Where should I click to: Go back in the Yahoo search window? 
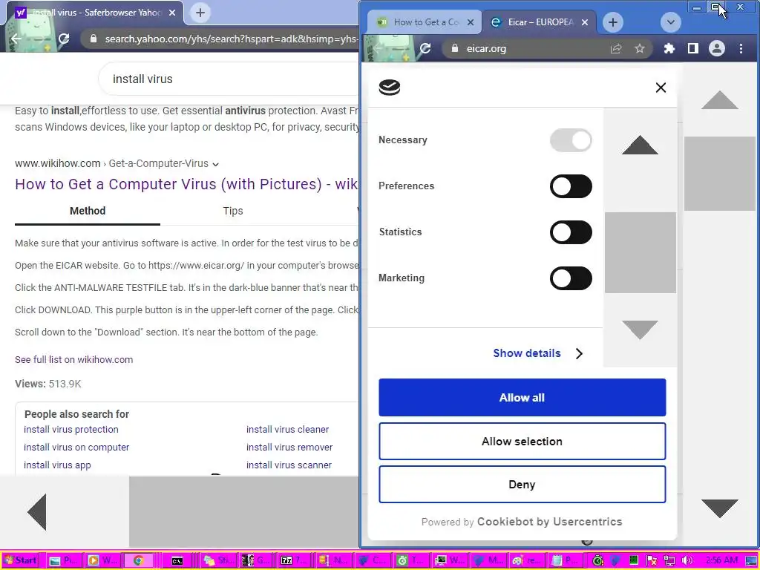pyautogui.click(x=16, y=39)
